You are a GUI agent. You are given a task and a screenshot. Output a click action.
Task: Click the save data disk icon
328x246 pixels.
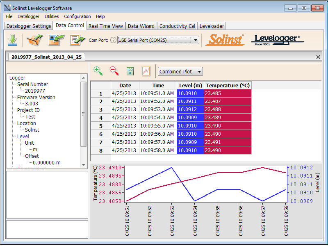[x=57, y=40]
